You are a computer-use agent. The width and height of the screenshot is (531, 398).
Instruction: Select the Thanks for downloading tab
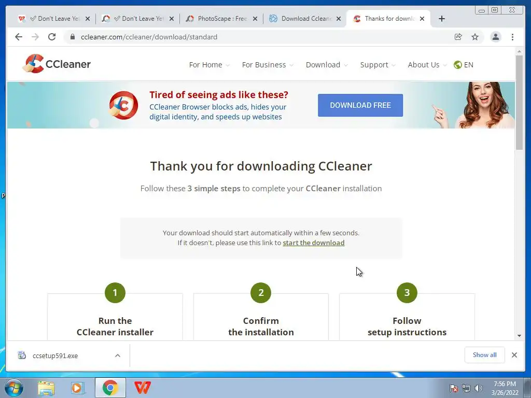pyautogui.click(x=389, y=19)
